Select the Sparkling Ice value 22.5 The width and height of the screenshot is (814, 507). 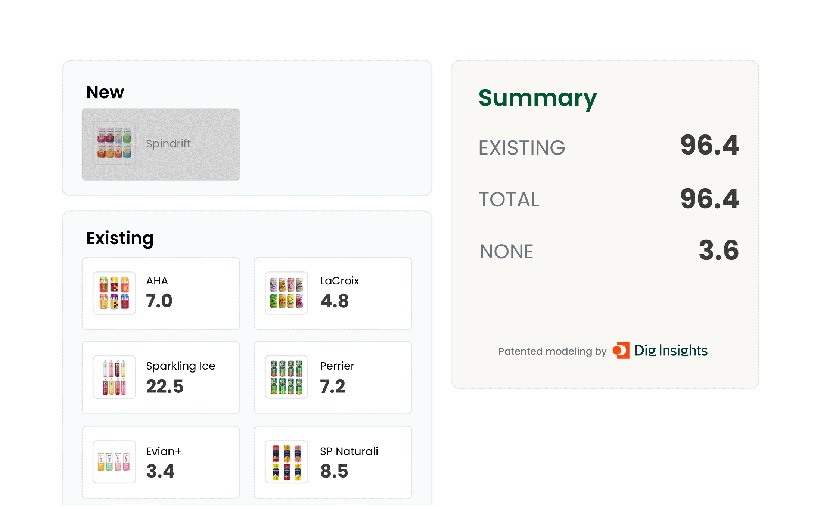(165, 386)
